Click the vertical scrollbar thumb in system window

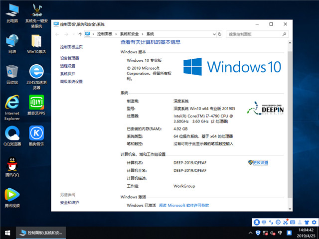tap(290, 124)
